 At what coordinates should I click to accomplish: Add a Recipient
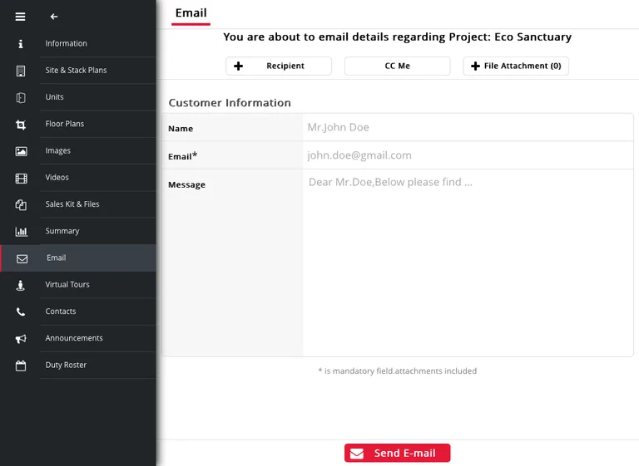pos(279,66)
